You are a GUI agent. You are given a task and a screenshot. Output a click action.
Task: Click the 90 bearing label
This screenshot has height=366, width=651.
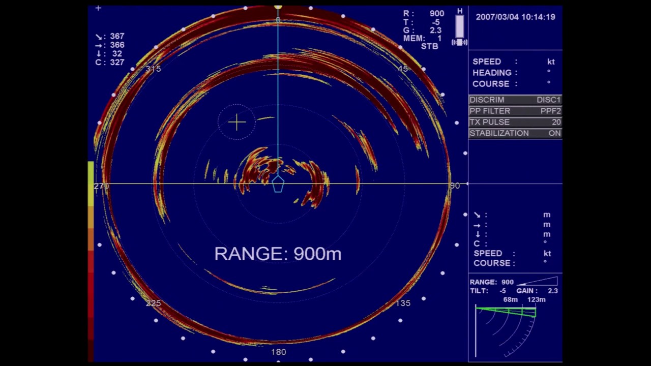[x=455, y=186]
